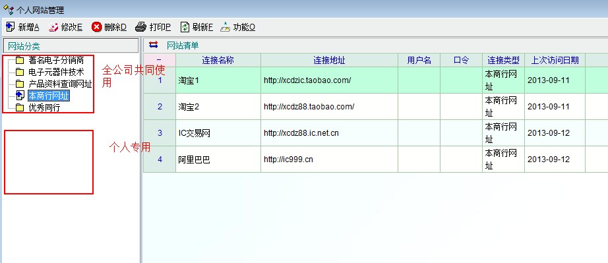Select 产品资料查询网址 category
Image resolution: width=608 pixels, height=263 pixels.
tap(60, 84)
